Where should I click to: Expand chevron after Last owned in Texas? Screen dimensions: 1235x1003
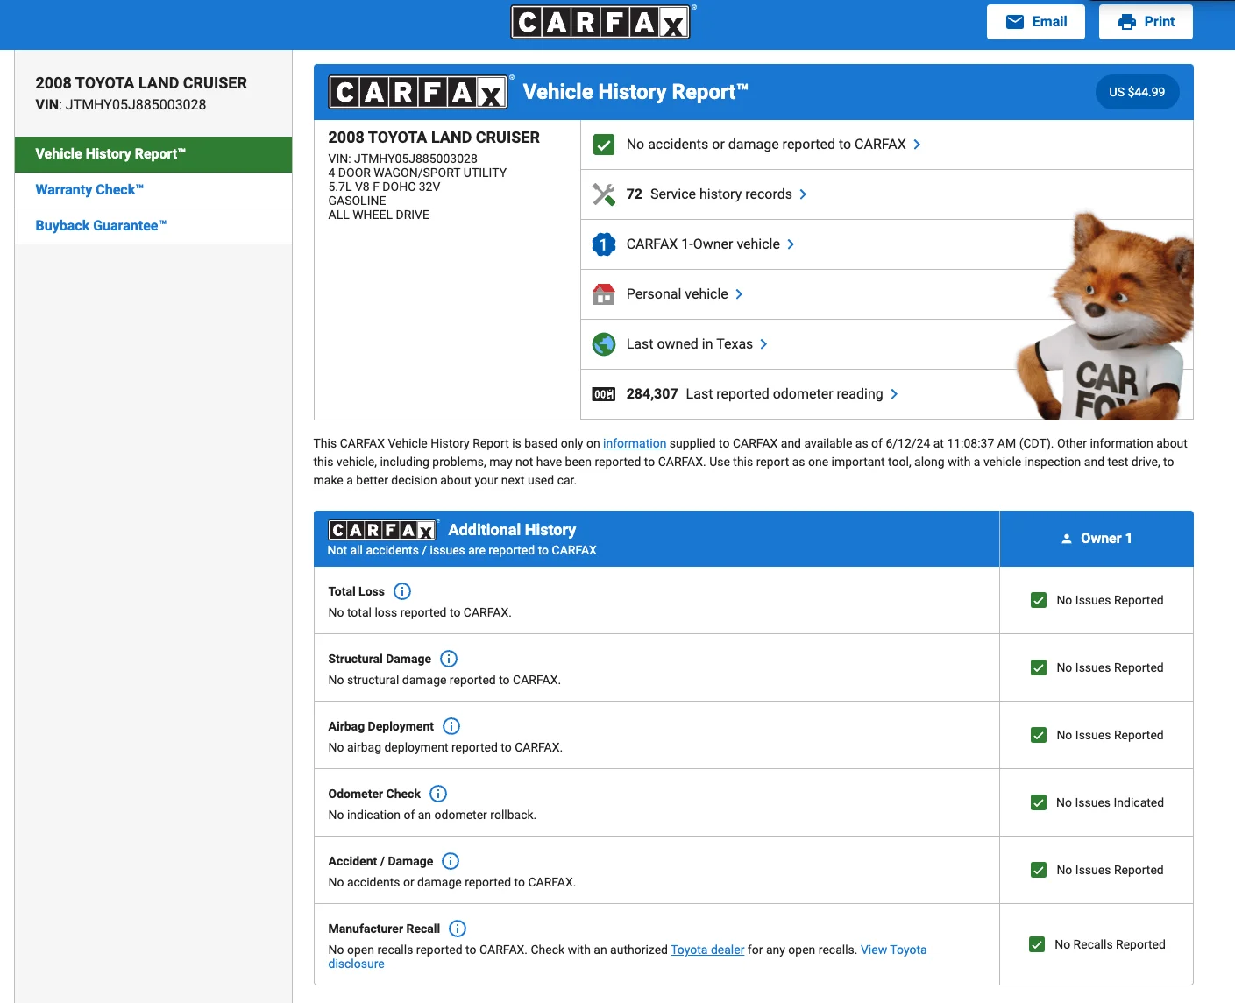click(x=763, y=344)
